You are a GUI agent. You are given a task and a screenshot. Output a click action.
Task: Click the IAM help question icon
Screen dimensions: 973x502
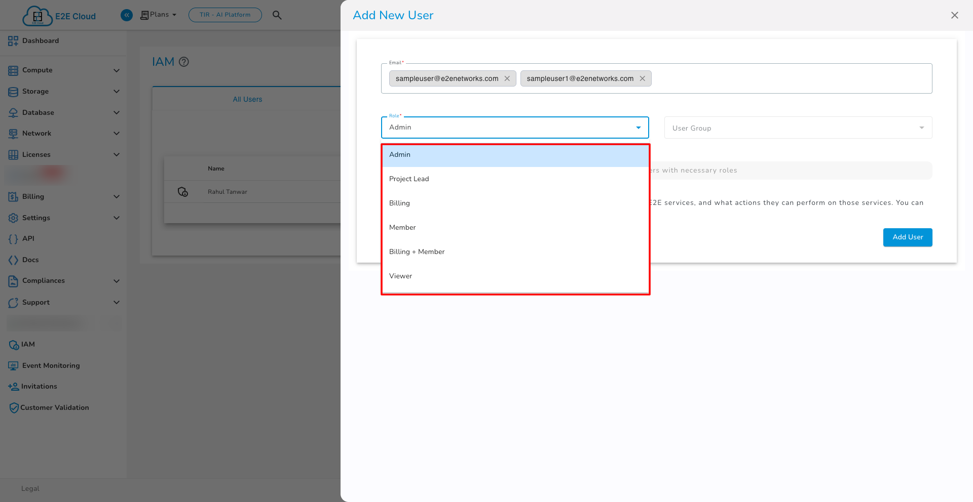coord(184,62)
